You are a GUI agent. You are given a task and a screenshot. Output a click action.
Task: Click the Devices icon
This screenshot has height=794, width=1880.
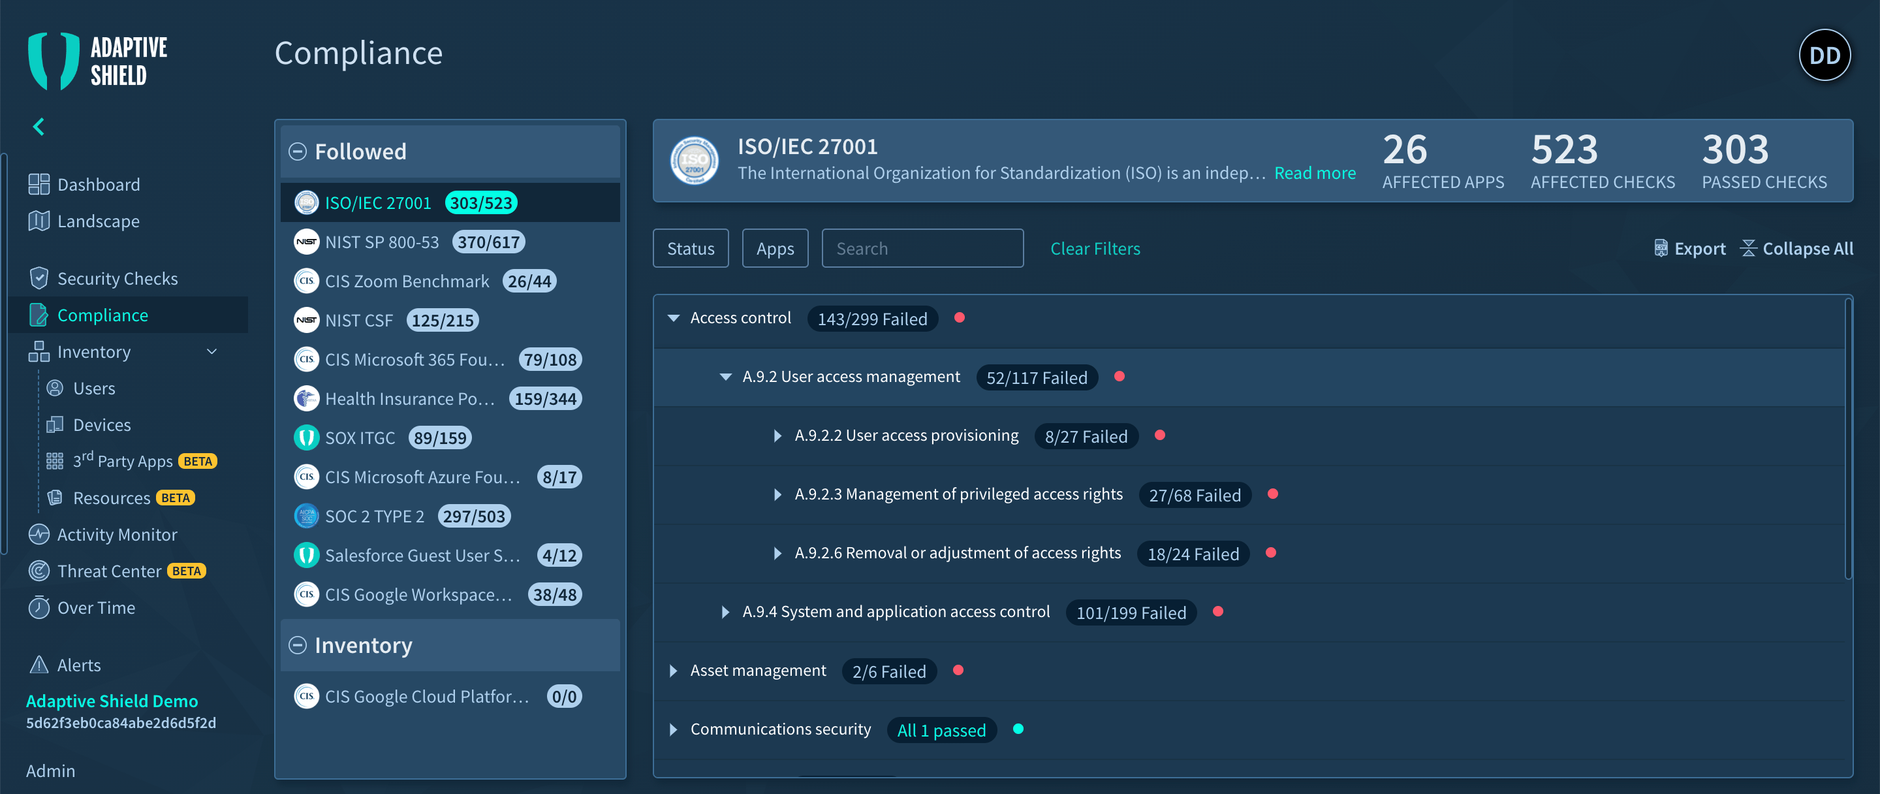pyautogui.click(x=55, y=424)
